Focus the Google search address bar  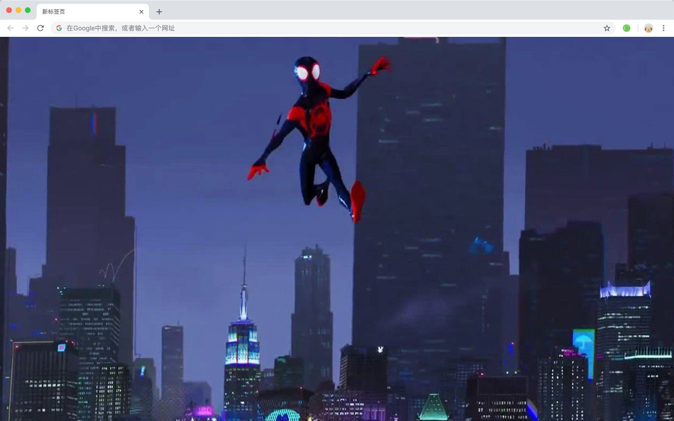click(x=333, y=28)
